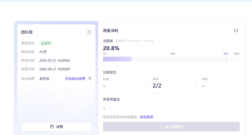Click the 用量消耗 section heading
Image resolution: width=252 pixels, height=135 pixels.
pos(111,31)
